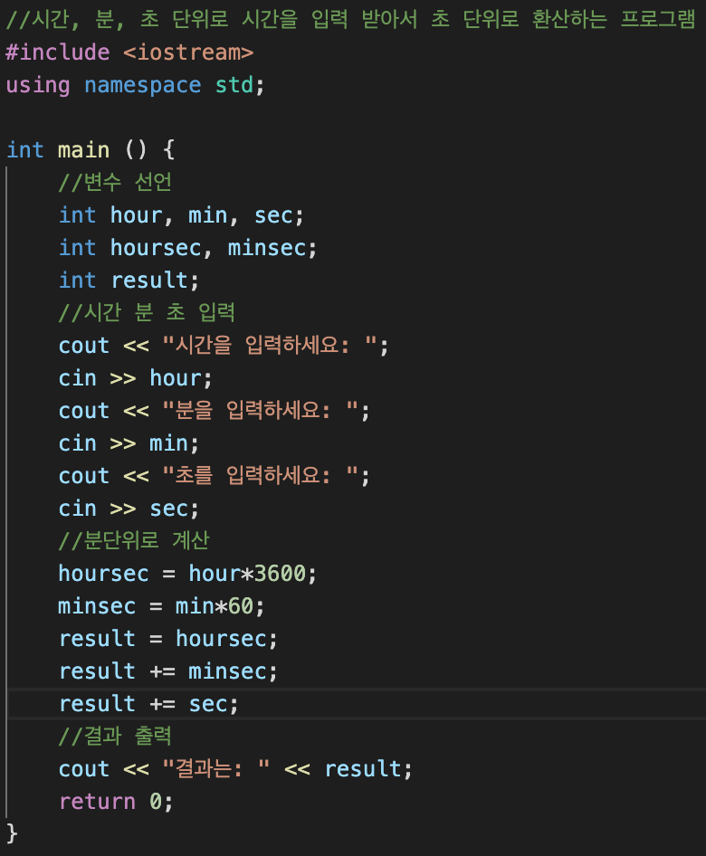The height and width of the screenshot is (856, 706).
Task: Click the '//변수 선언' comment
Action: (x=115, y=182)
